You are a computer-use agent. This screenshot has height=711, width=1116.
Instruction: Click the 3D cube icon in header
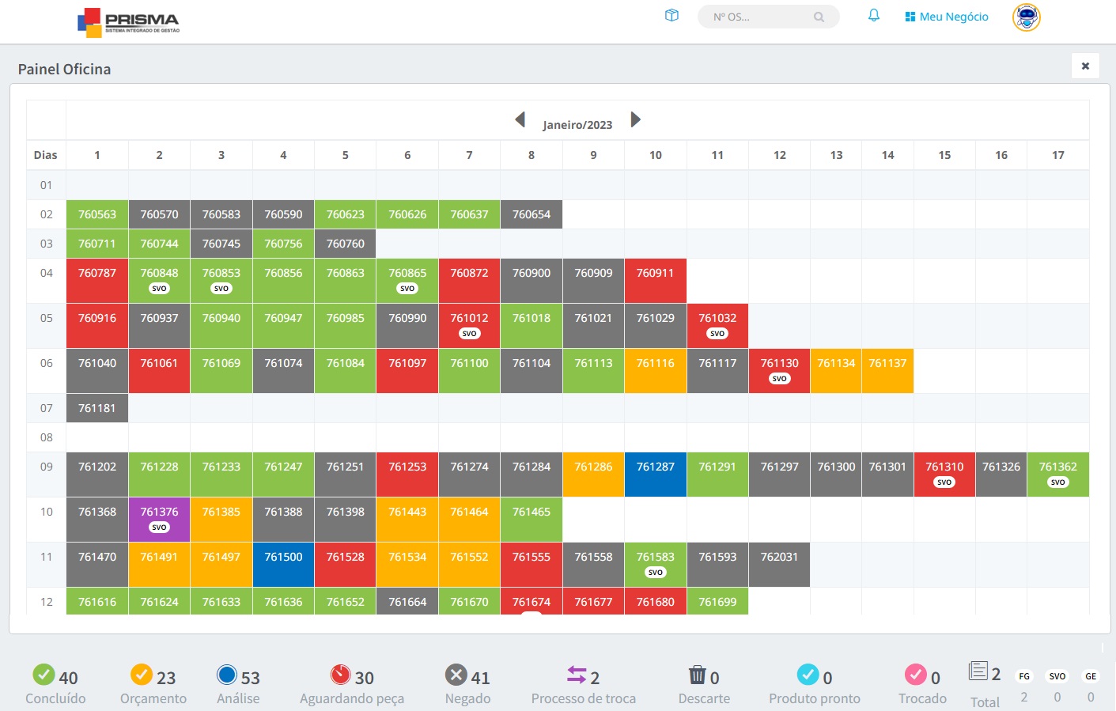pyautogui.click(x=671, y=16)
